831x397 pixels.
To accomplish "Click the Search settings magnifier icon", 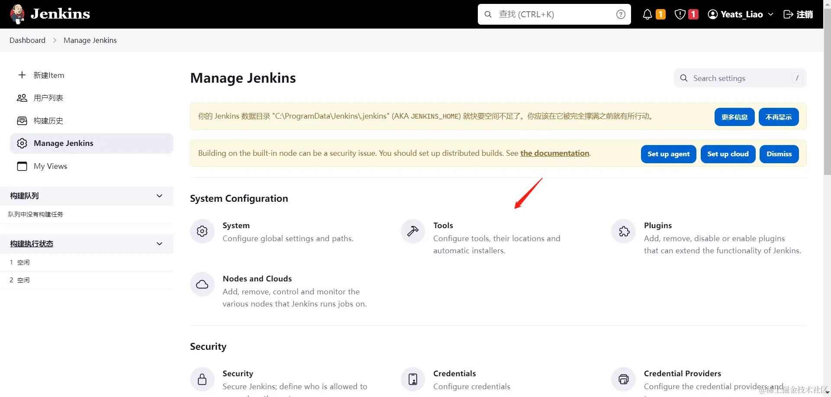I will pos(684,78).
